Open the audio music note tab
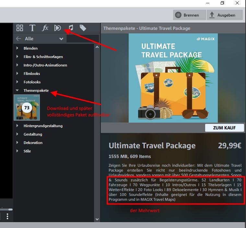246x228 pixels. (71, 28)
